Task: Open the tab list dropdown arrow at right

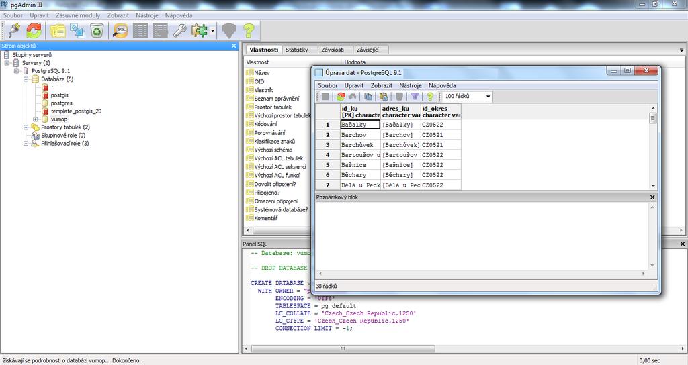Action: pyautogui.click(x=681, y=50)
